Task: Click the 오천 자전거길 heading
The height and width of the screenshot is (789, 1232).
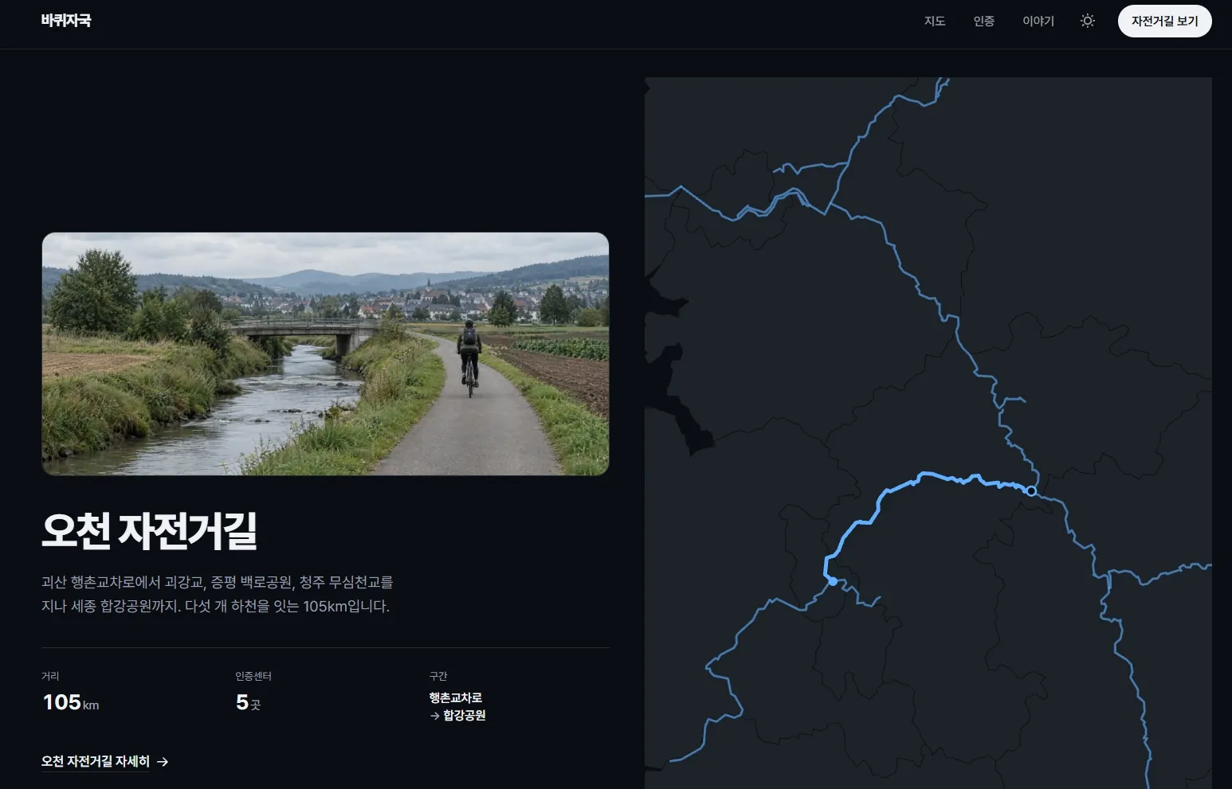Action: coord(149,531)
